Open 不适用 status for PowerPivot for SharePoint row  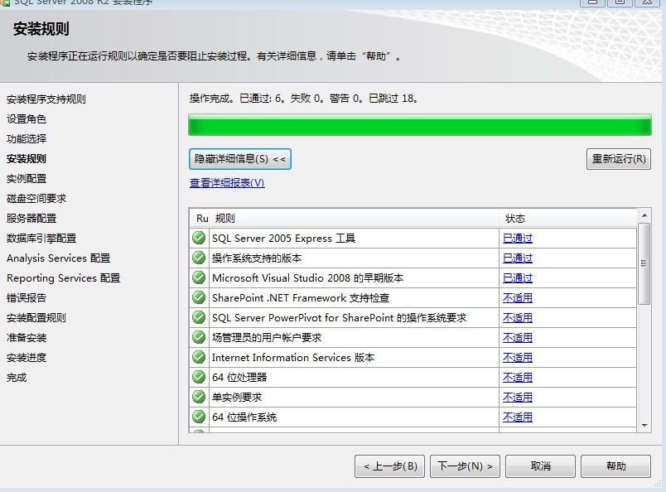tap(518, 318)
